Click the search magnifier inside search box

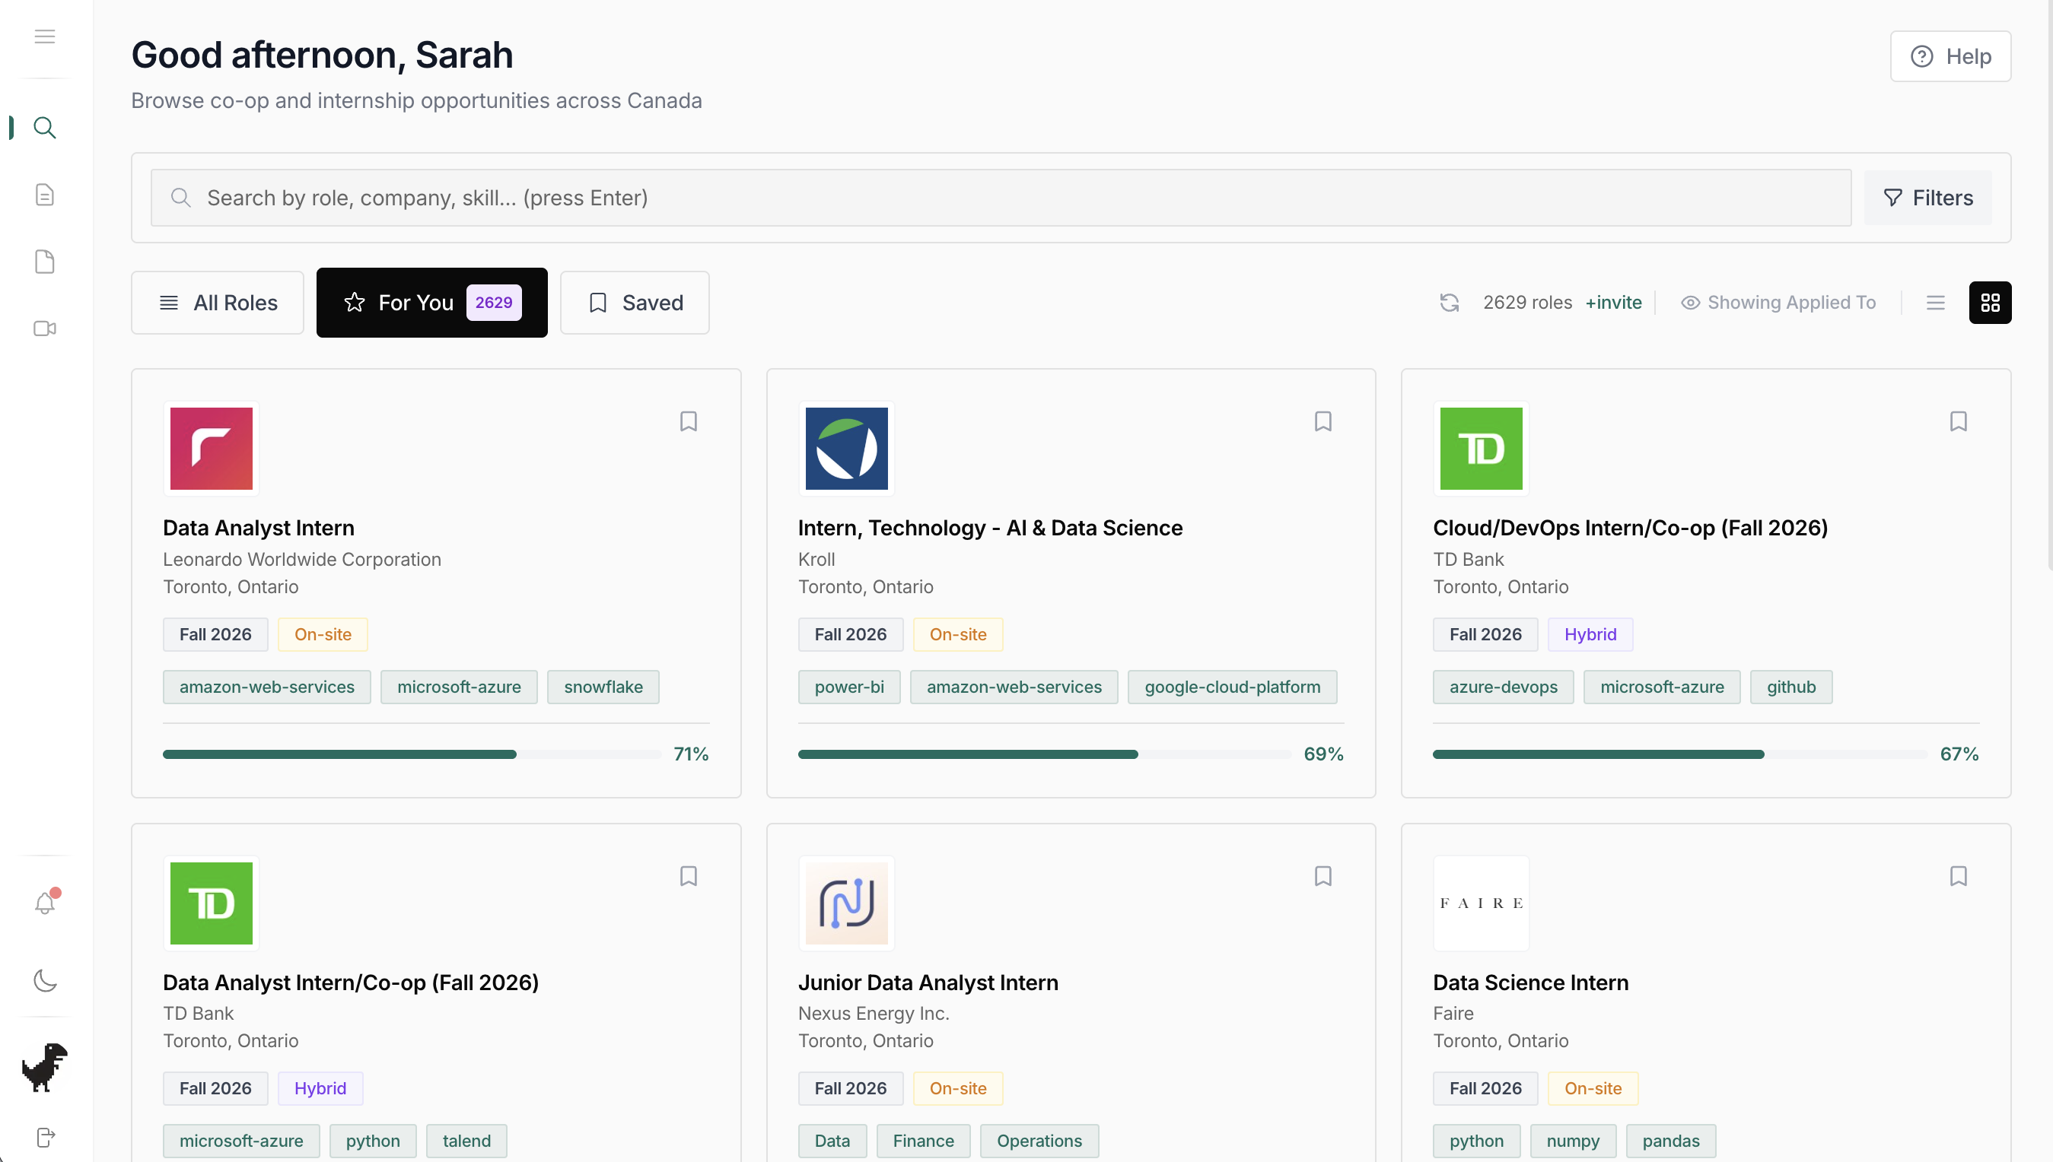pyautogui.click(x=181, y=198)
